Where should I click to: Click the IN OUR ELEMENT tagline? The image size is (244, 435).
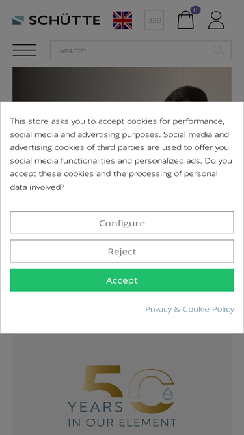pos(122,423)
